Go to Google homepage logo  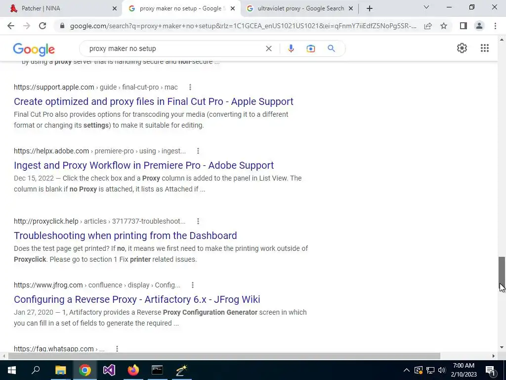(x=34, y=49)
